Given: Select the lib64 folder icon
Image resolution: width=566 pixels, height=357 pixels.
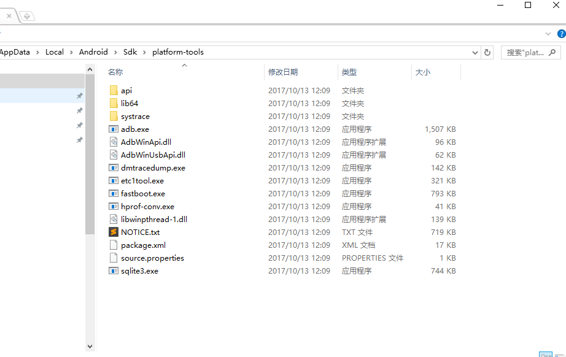Looking at the screenshot, I should [114, 103].
